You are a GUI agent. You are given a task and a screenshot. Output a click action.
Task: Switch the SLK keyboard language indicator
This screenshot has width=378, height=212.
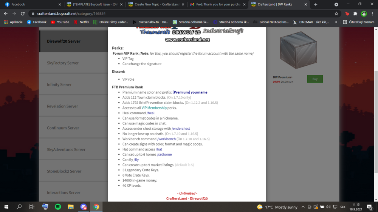(343, 207)
